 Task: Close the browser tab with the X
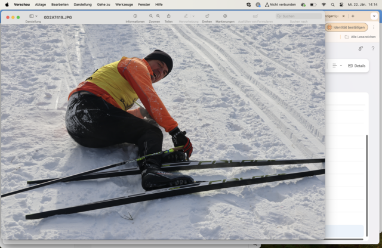tap(344, 16)
